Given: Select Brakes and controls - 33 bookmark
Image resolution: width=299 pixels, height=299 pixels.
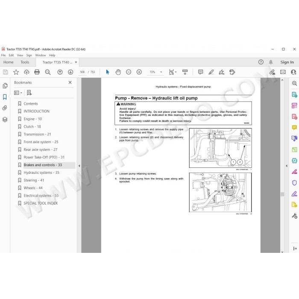Looking at the screenshot, I should [x=43, y=165].
